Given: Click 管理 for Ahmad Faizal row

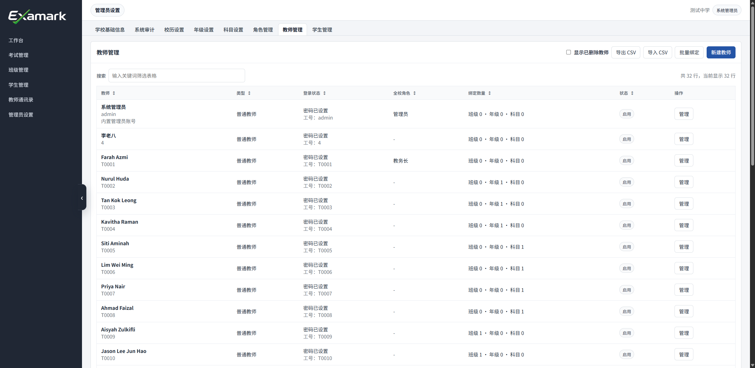Looking at the screenshot, I should pos(684,312).
